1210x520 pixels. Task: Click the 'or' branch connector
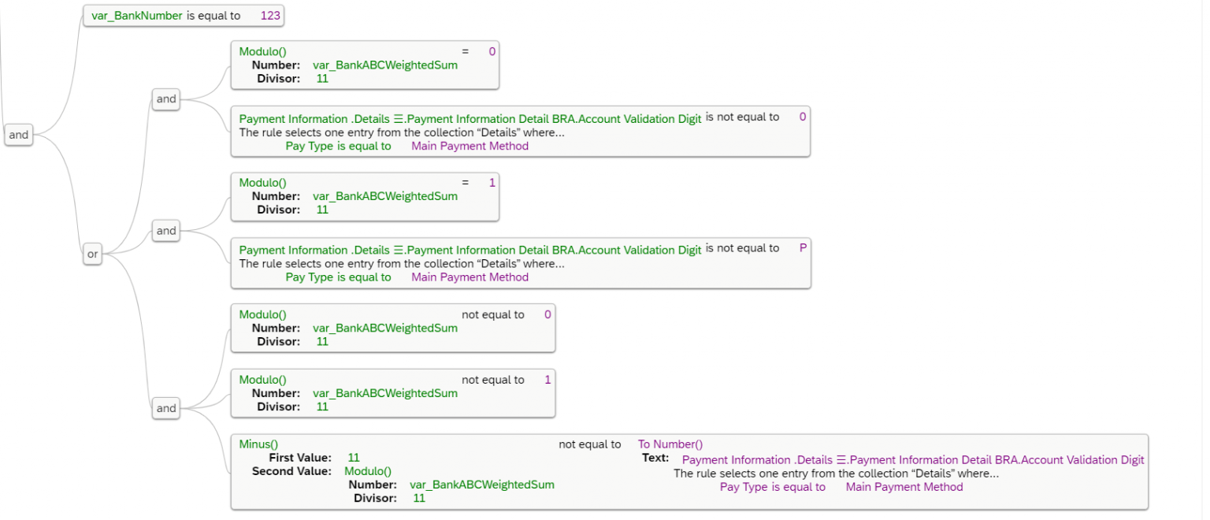(92, 254)
